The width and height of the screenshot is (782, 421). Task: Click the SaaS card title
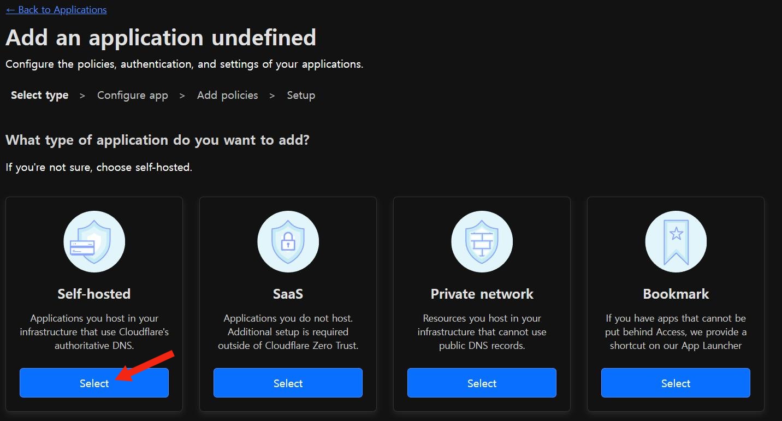288,294
